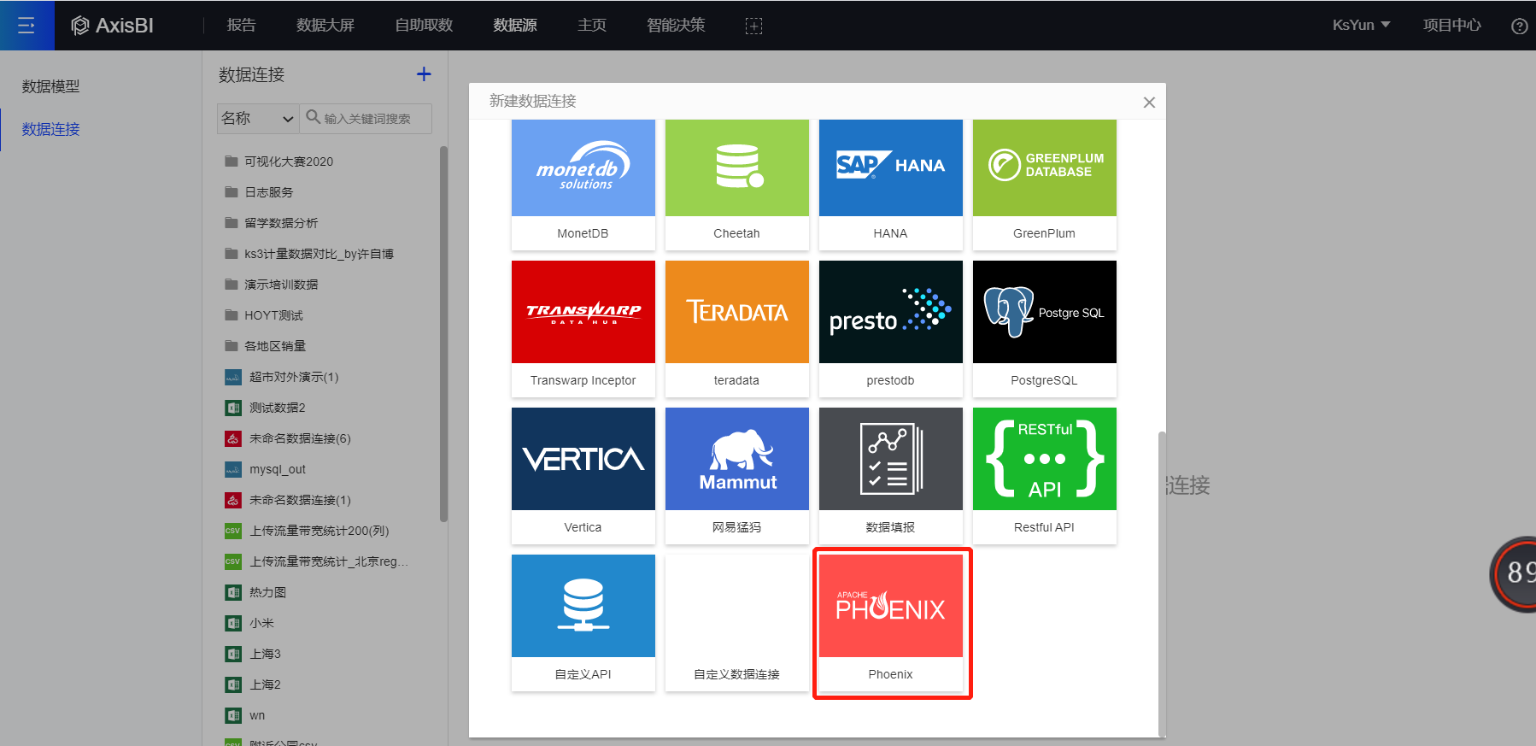Select the prestodb data source tile
This screenshot has width=1536, height=746.
coord(890,328)
